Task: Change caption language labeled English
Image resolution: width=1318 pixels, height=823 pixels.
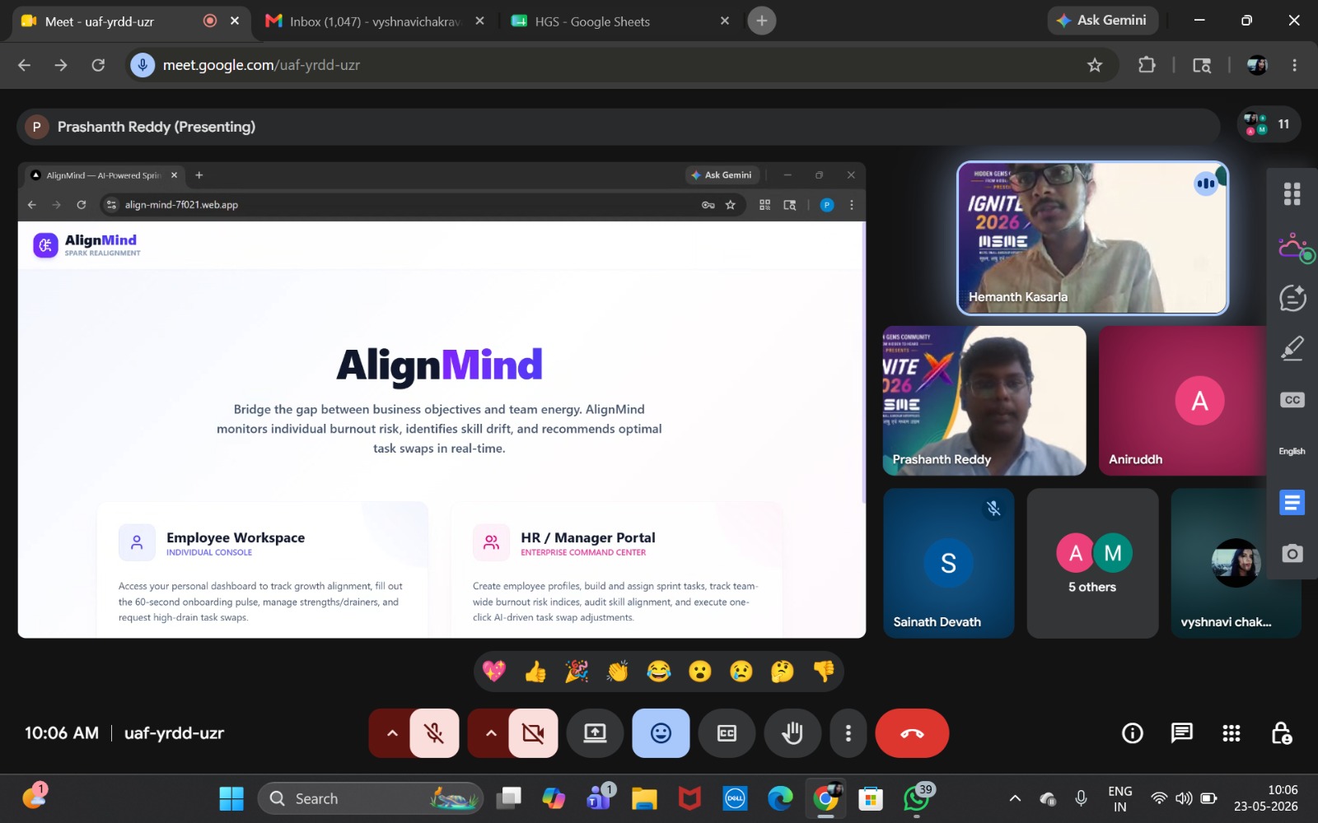Action: tap(1292, 451)
